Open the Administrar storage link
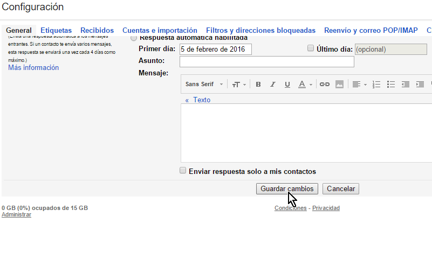The image size is (432, 266). (16, 214)
